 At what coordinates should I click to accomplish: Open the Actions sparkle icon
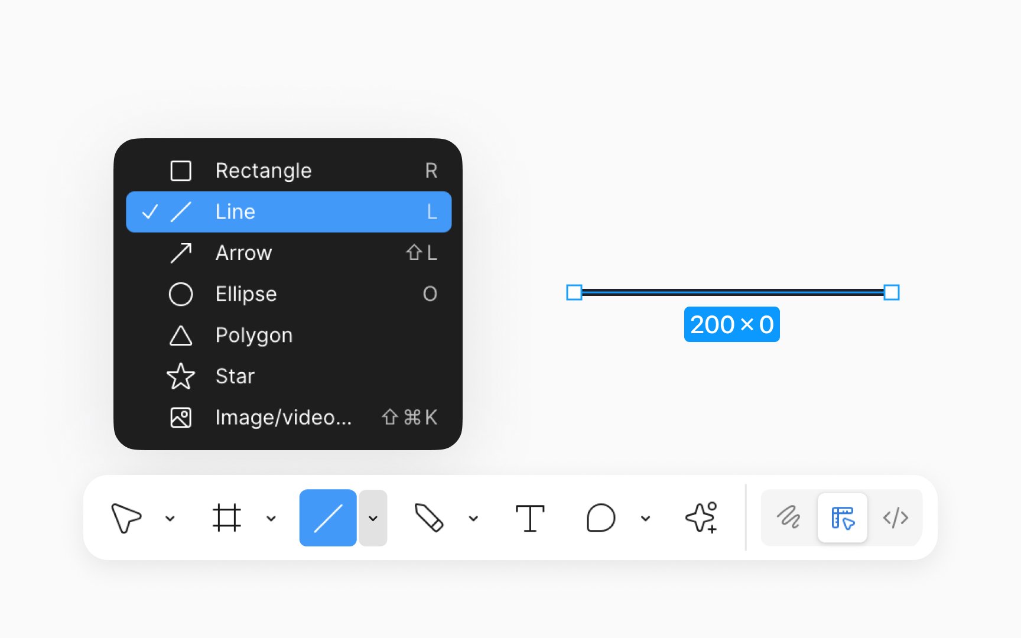(x=702, y=518)
